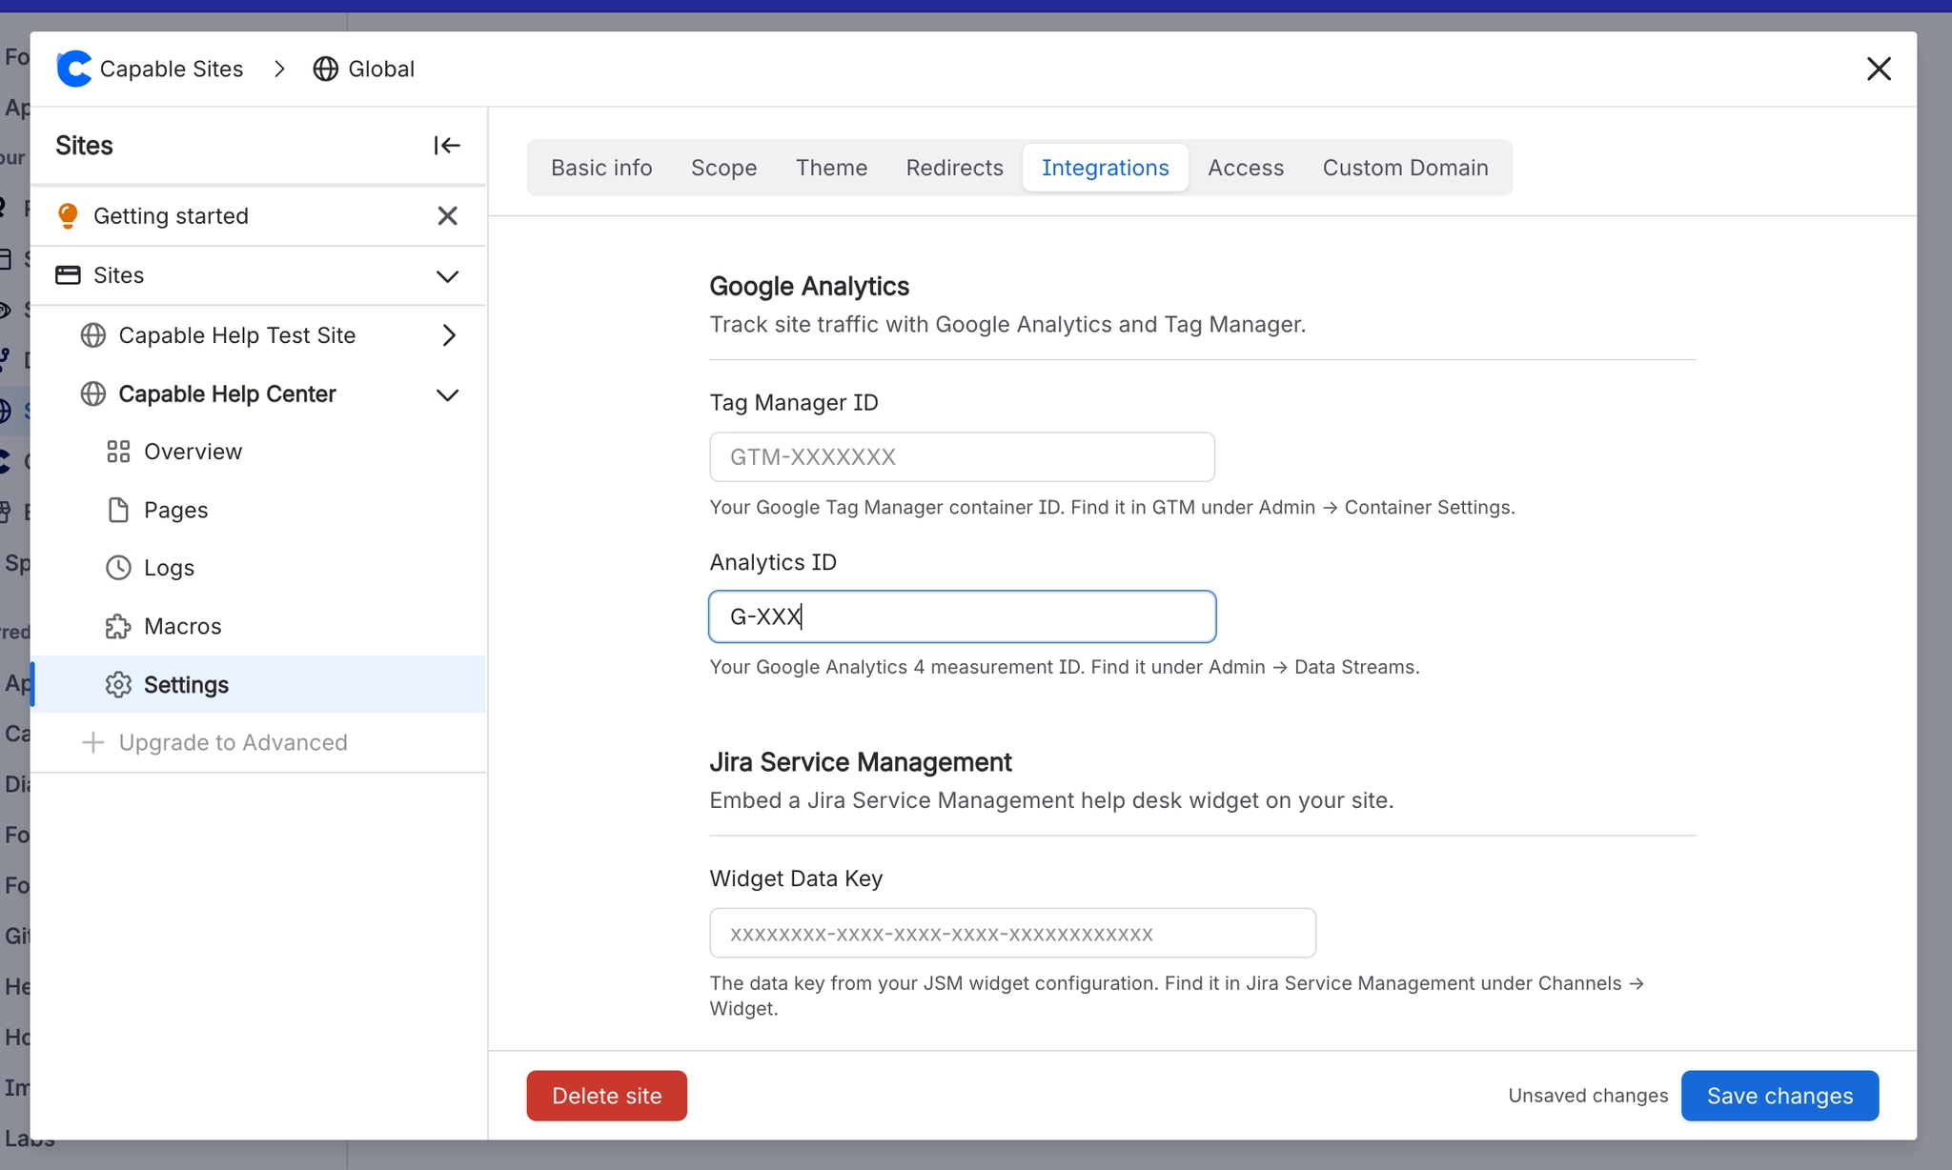Click the Tag Manager ID label

click(794, 402)
